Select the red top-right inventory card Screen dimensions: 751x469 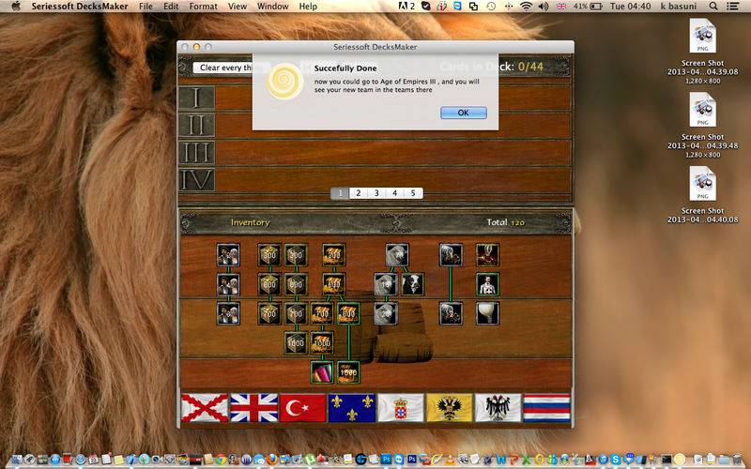pyautogui.click(x=487, y=255)
